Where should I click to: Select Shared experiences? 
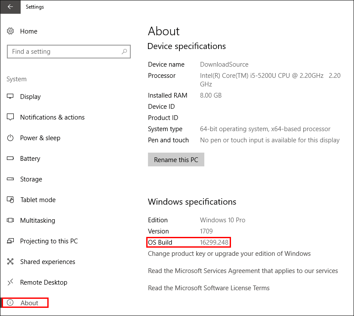coord(48,262)
